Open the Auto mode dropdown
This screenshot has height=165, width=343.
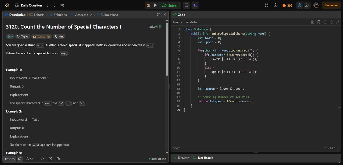tap(192, 22)
